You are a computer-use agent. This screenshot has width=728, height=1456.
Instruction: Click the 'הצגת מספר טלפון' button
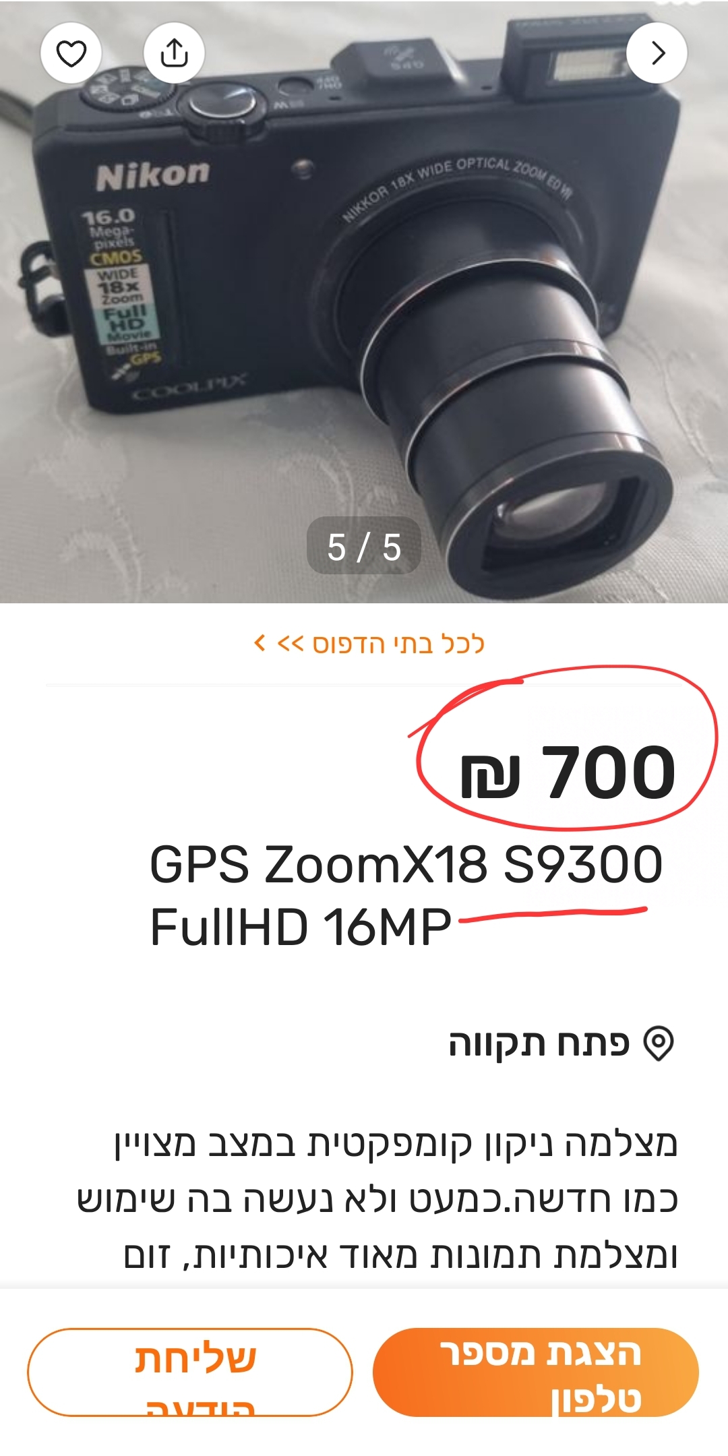536,1372
